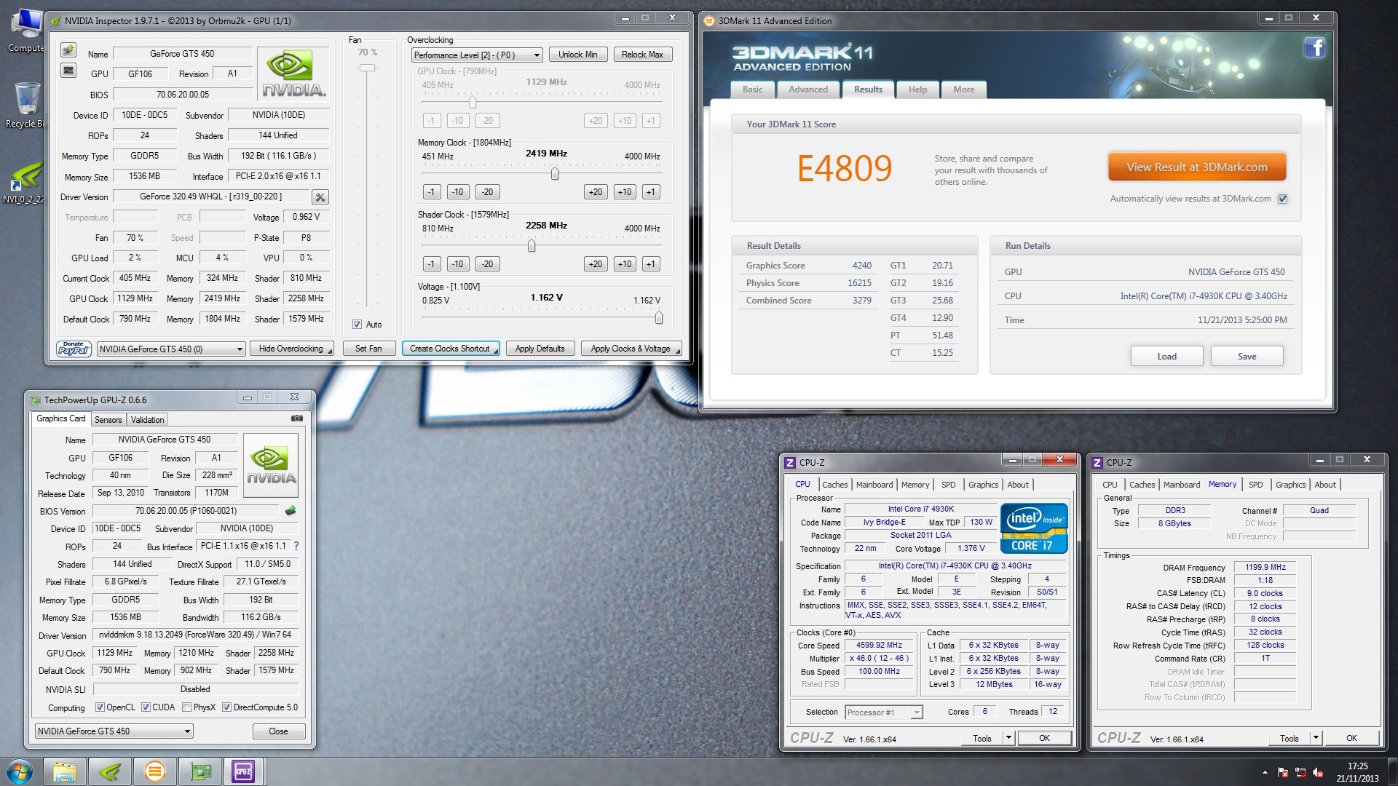Viewport: 1398px width, 786px height.
Task: Click the fan speed vertical slider handle
Action: 367,68
